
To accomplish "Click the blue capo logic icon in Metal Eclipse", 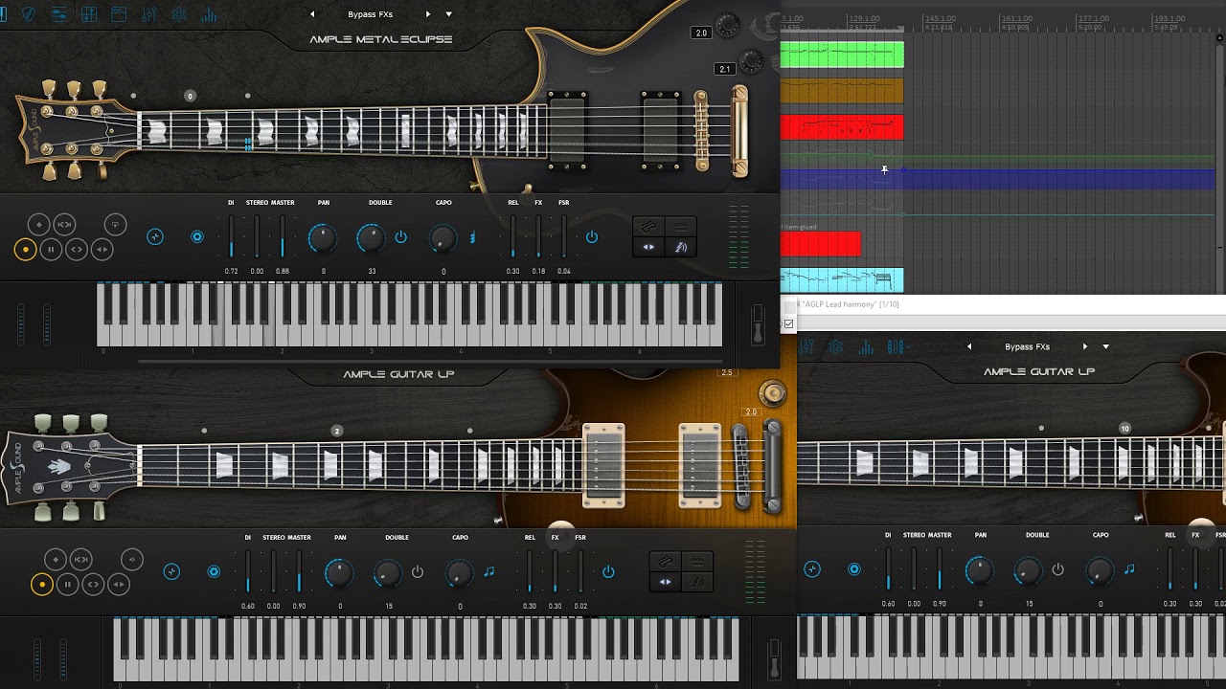I will point(472,237).
